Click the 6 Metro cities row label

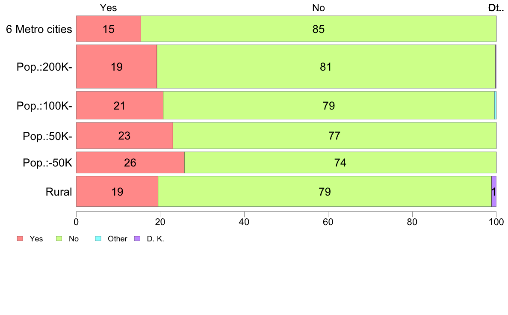[39, 29]
